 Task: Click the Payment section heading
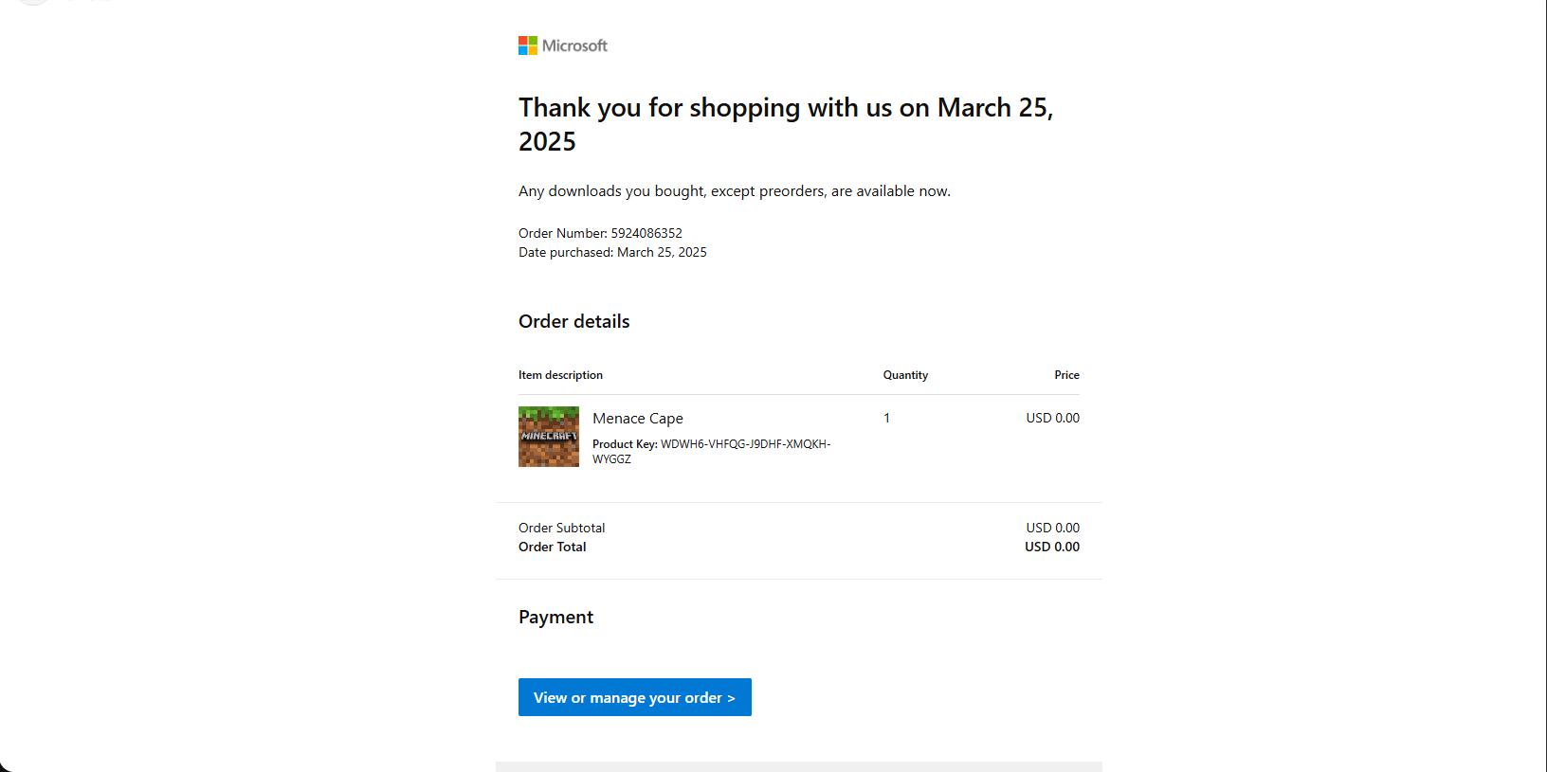coord(555,617)
